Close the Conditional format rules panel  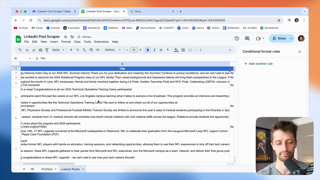pos(299,52)
